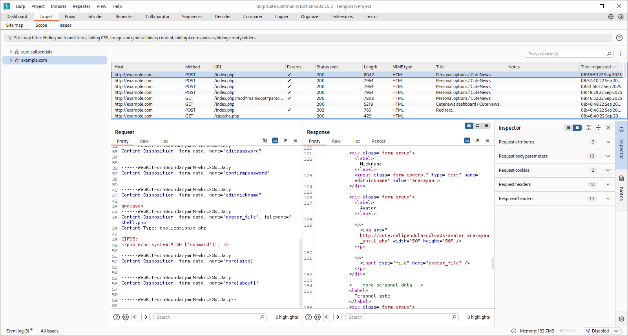The image size is (628, 336).
Task: Switch Inspector to right-docked layout
Action: [577, 128]
